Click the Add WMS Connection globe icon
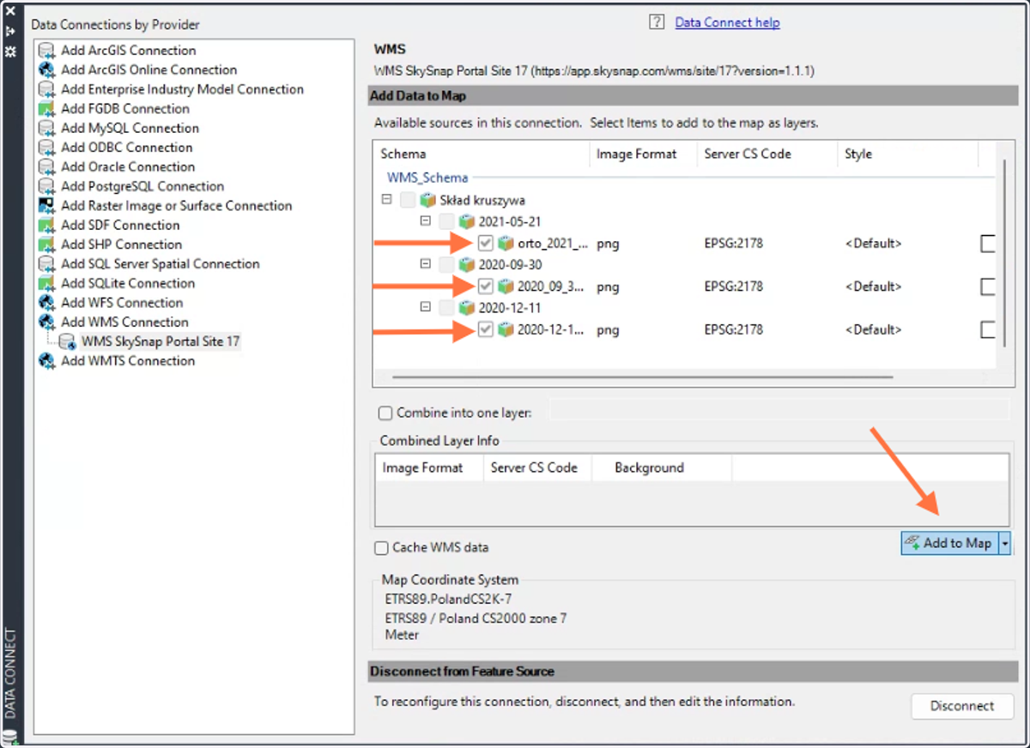Viewport: 1030px width, 748px height. (47, 323)
